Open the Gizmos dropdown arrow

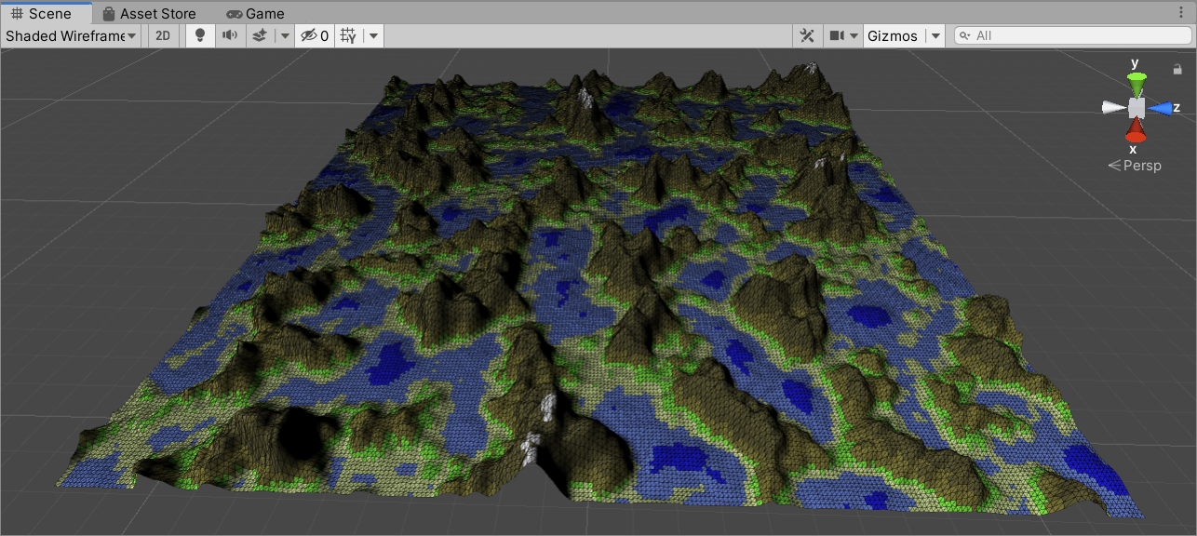[x=935, y=36]
